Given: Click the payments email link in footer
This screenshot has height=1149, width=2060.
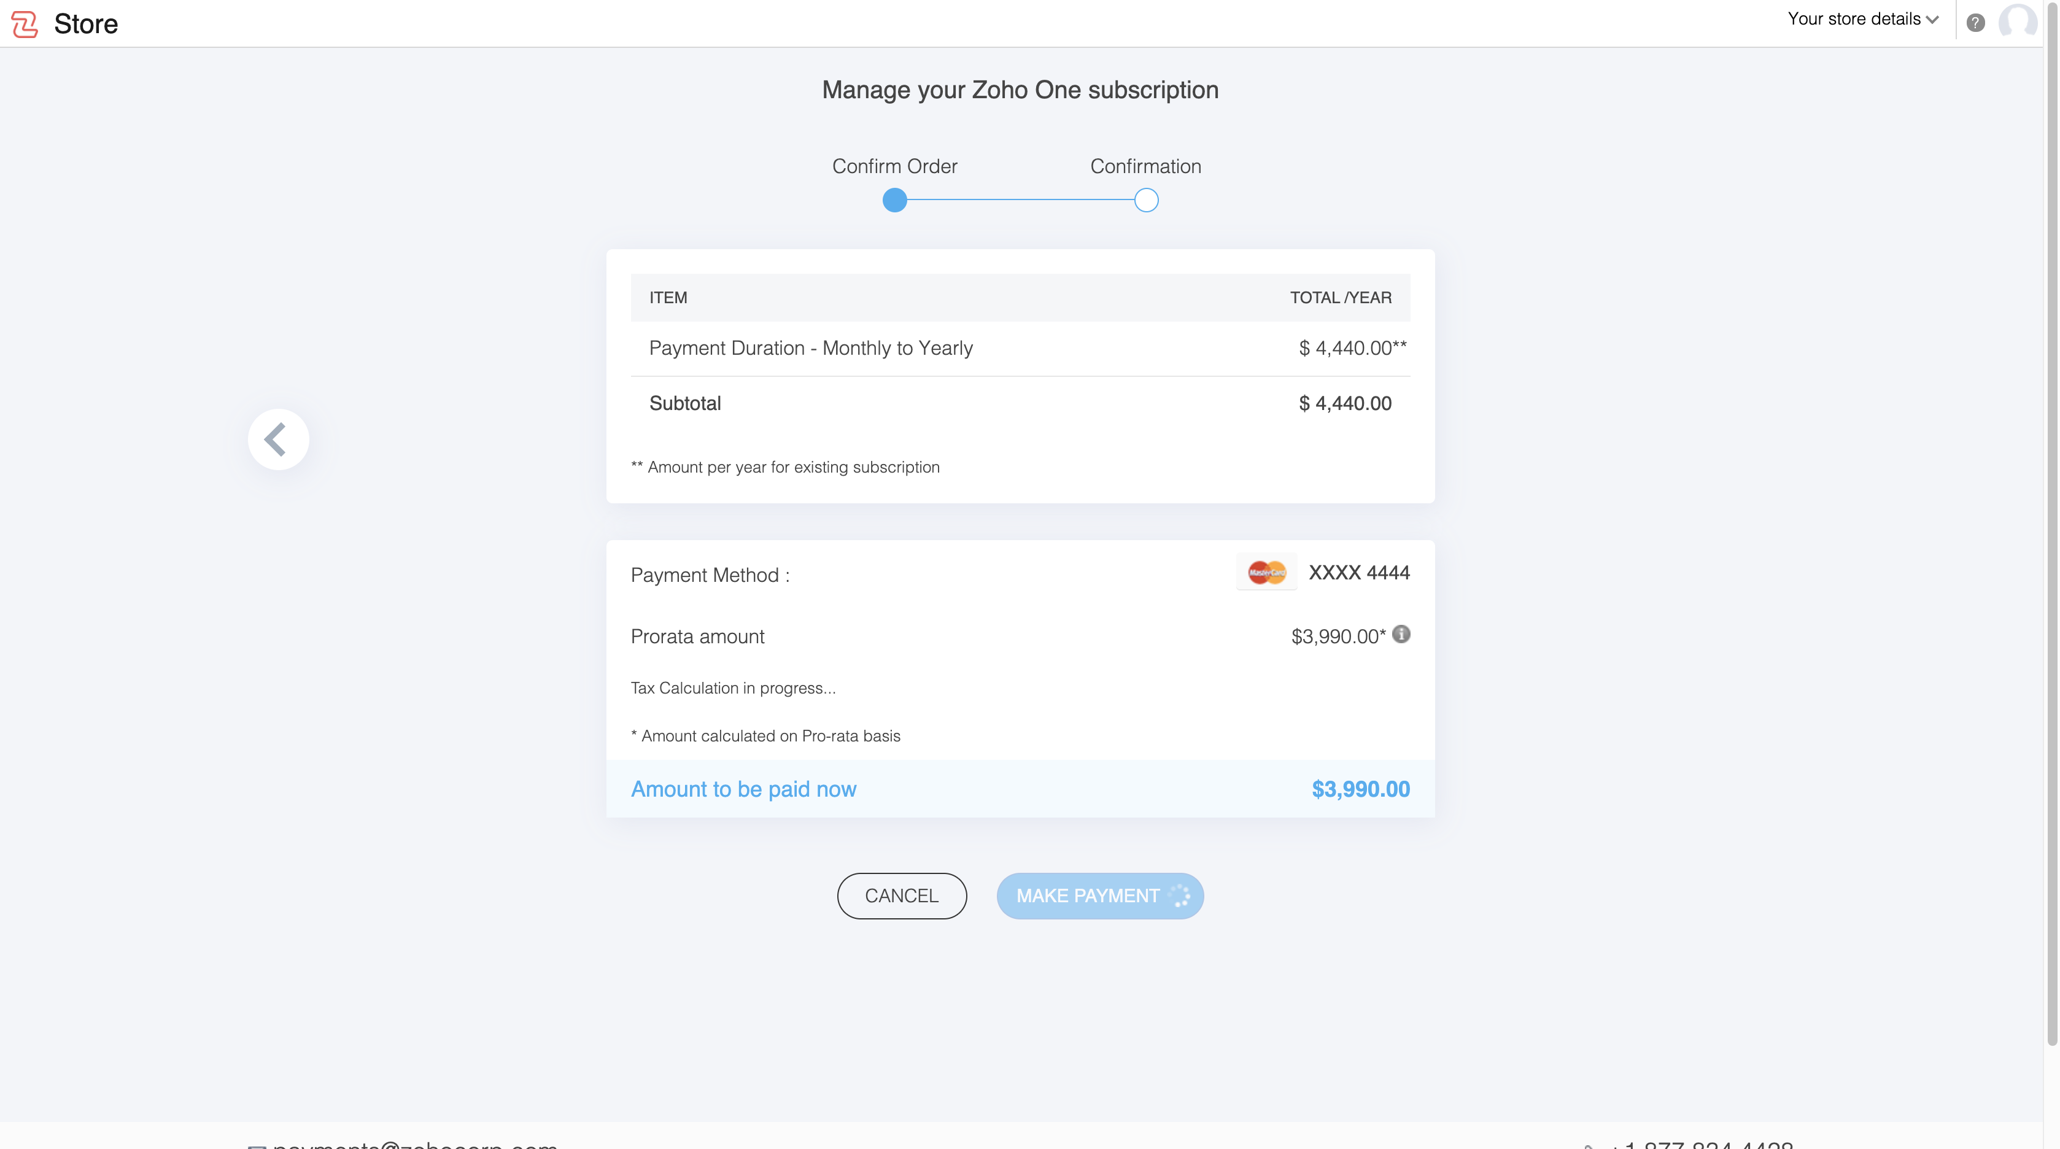Looking at the screenshot, I should click(414, 1143).
